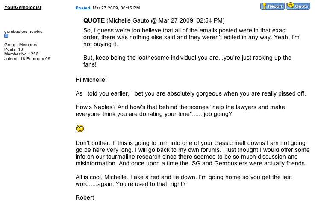
Task: Click the 'Hi Michelle!' greeting line
Action: (91, 80)
